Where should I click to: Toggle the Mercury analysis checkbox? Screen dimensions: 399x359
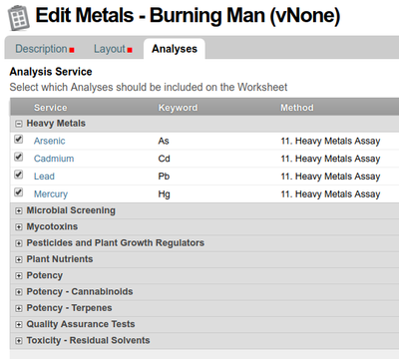click(19, 192)
